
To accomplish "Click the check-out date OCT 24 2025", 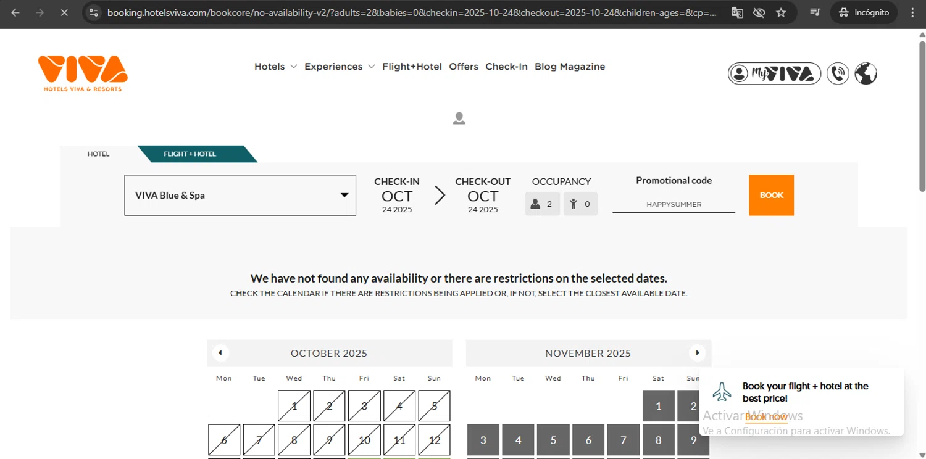I will [483, 196].
